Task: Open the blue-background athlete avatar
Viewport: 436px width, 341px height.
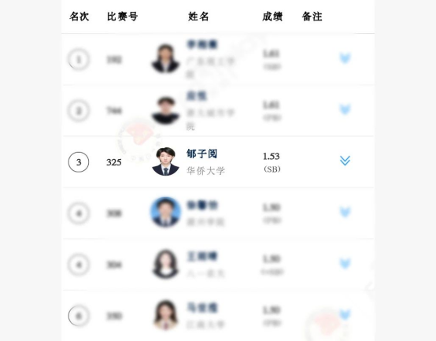Action: (165, 212)
